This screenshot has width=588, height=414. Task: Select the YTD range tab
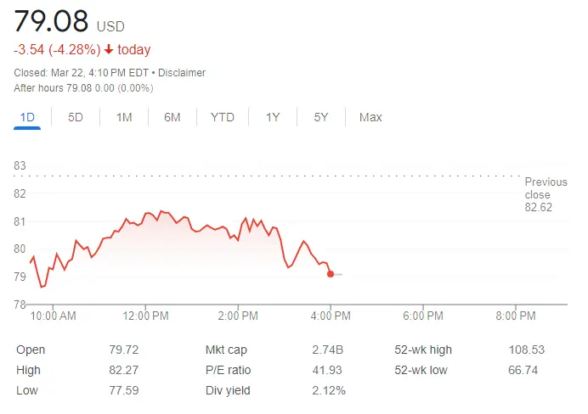pos(223,118)
